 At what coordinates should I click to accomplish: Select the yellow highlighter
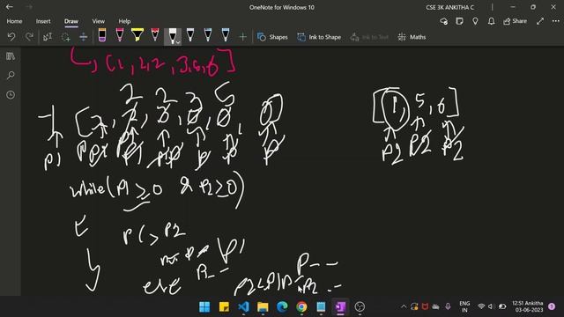point(137,35)
